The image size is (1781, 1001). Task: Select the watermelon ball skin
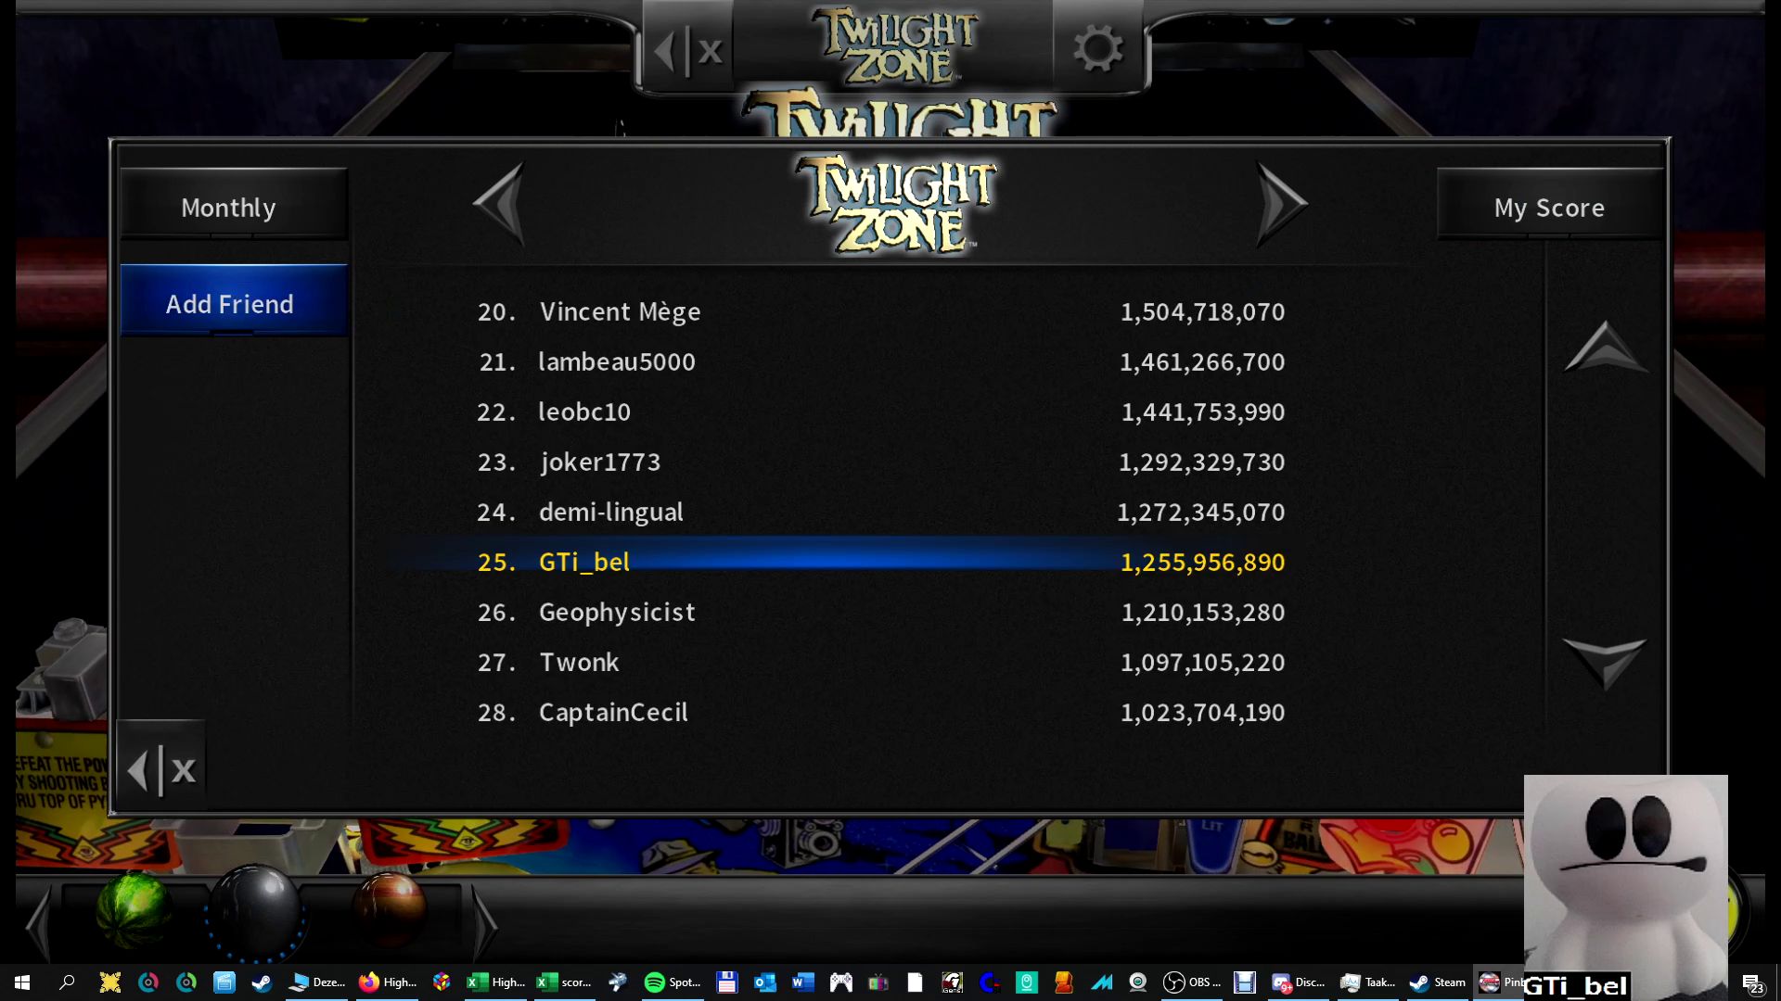[134, 911]
